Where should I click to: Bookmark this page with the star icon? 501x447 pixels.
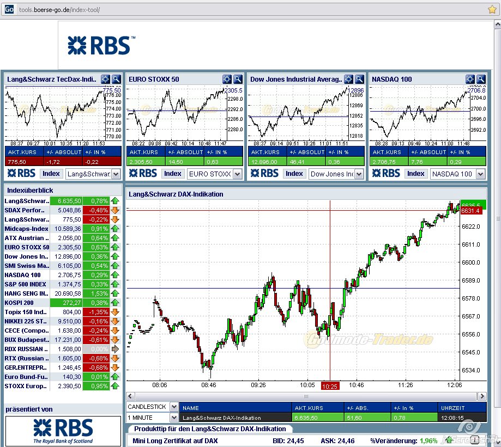(x=492, y=10)
